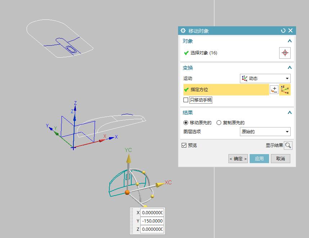Collapse the 结果 section chevron

coord(290,112)
